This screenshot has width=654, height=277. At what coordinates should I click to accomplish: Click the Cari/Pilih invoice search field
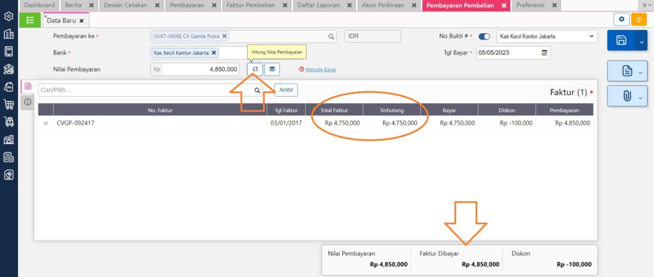144,90
